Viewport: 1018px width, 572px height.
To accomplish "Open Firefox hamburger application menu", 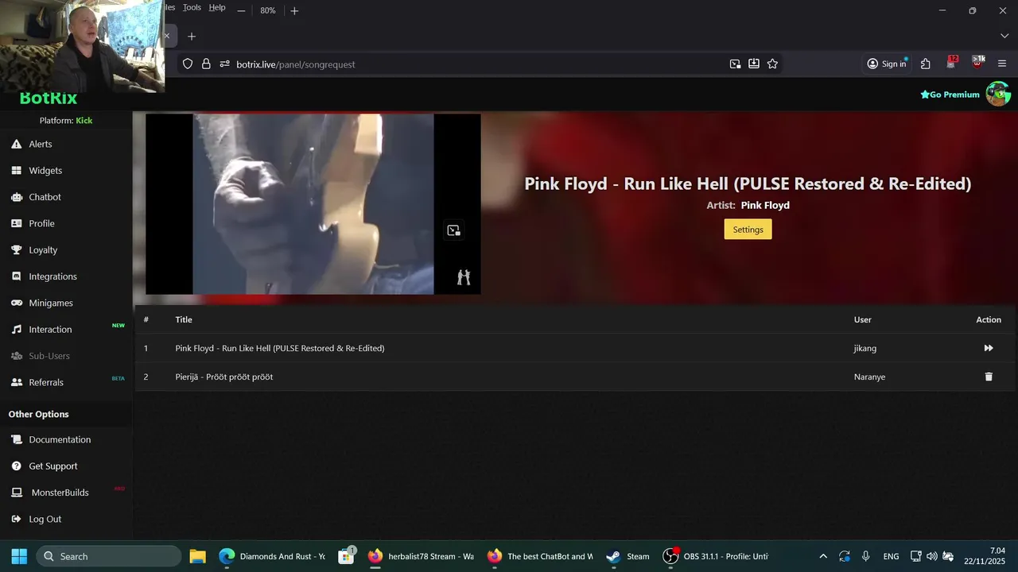I will coord(1002,64).
